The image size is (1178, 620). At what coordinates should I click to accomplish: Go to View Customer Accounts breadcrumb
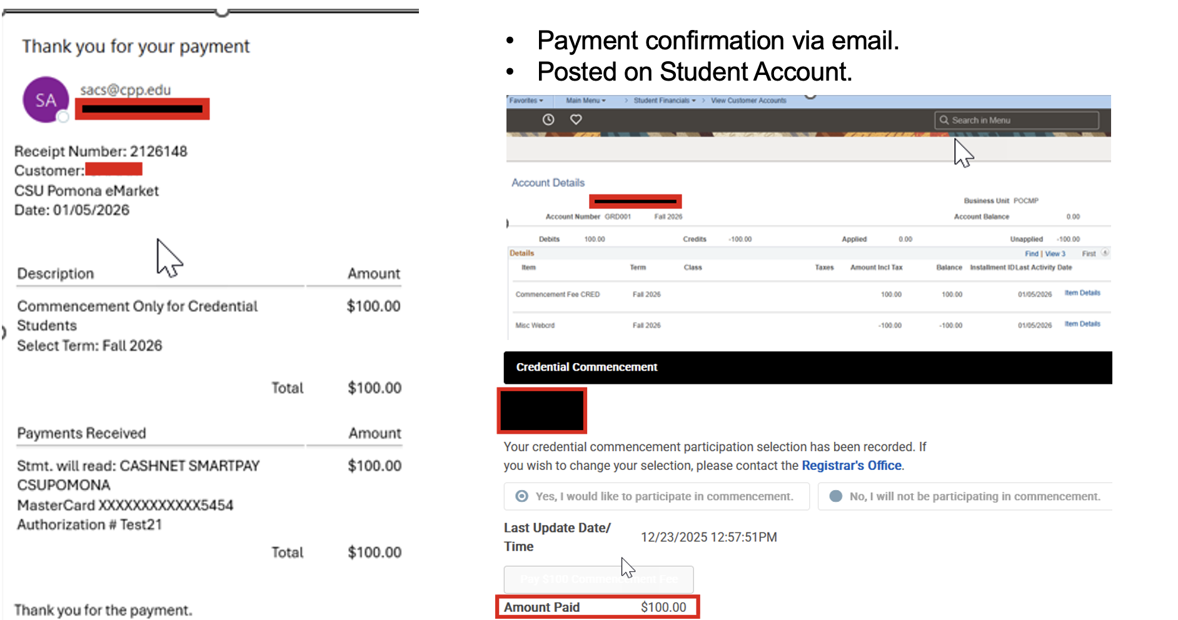coord(748,101)
